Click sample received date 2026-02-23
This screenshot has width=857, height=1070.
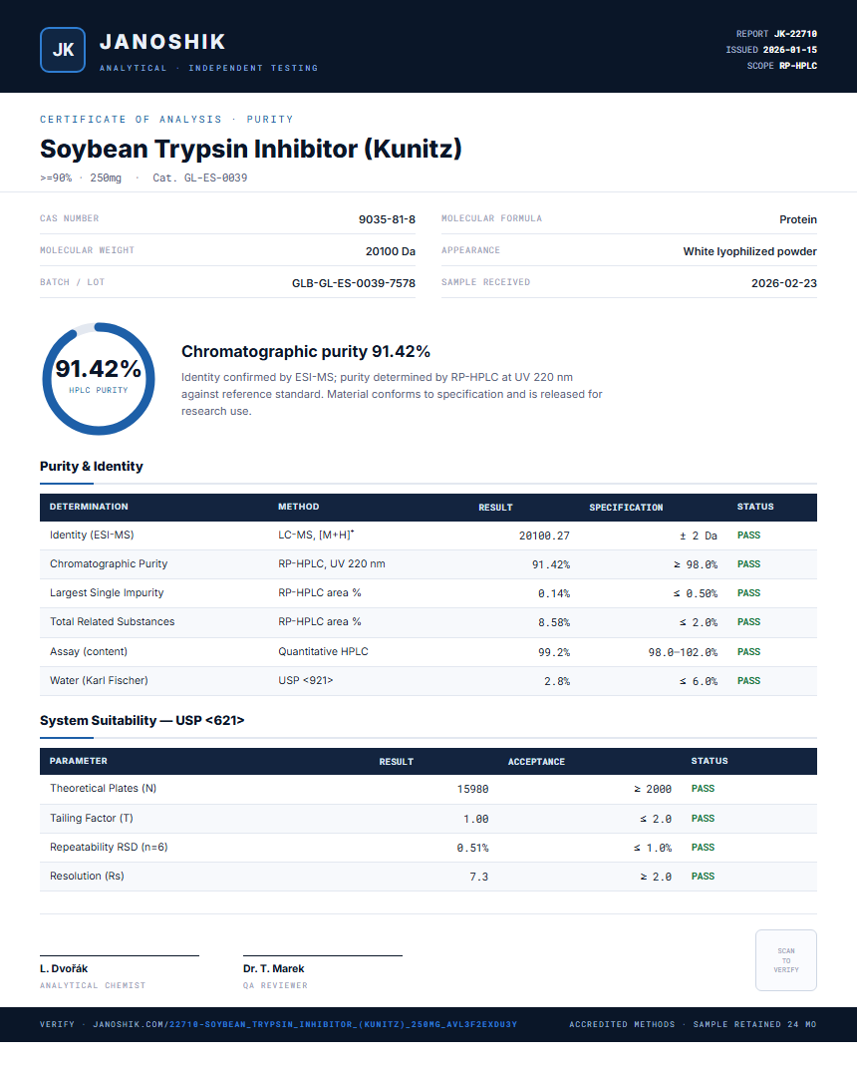coord(784,283)
